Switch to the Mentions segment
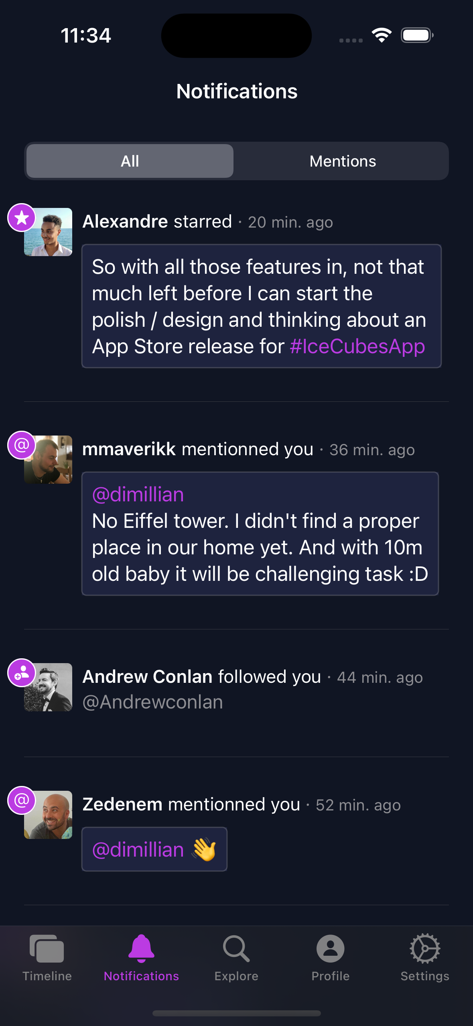Viewport: 473px width, 1026px height. click(343, 161)
